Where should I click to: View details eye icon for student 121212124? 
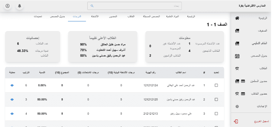pyautogui.click(x=12, y=85)
